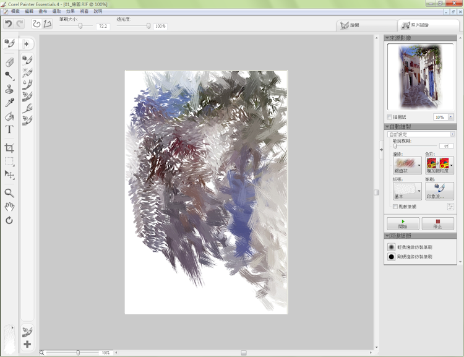Choose the fifth brush variant in drawer
464x357 pixels.
27,108
